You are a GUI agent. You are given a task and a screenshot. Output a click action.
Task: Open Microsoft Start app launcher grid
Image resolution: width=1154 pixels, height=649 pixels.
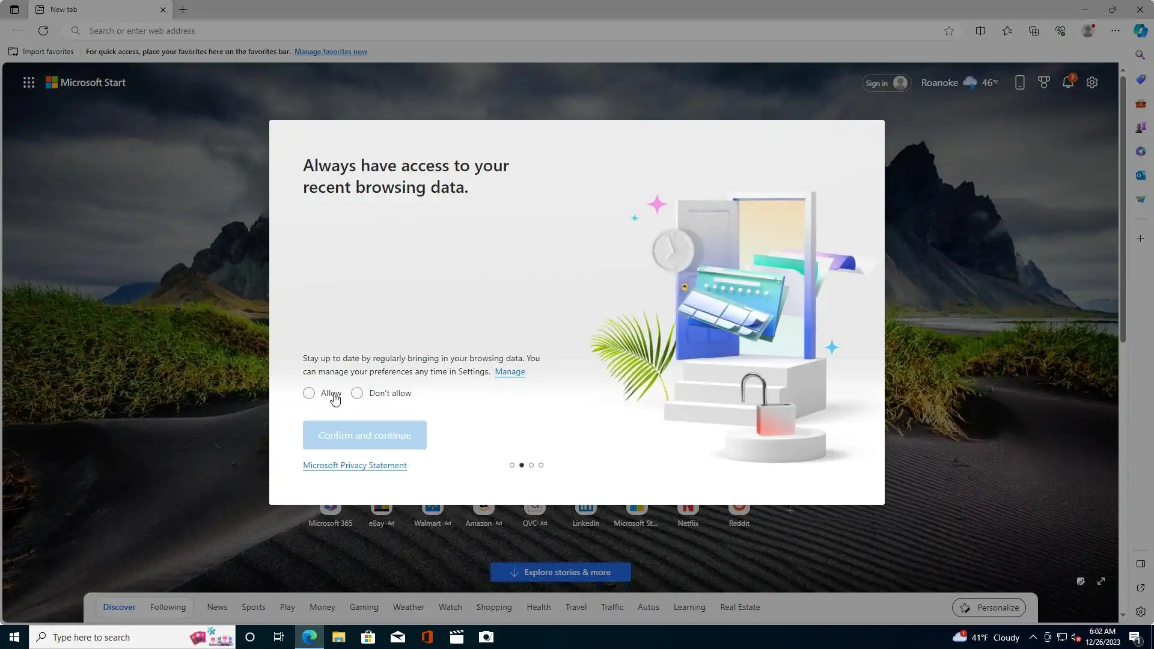coord(28,82)
